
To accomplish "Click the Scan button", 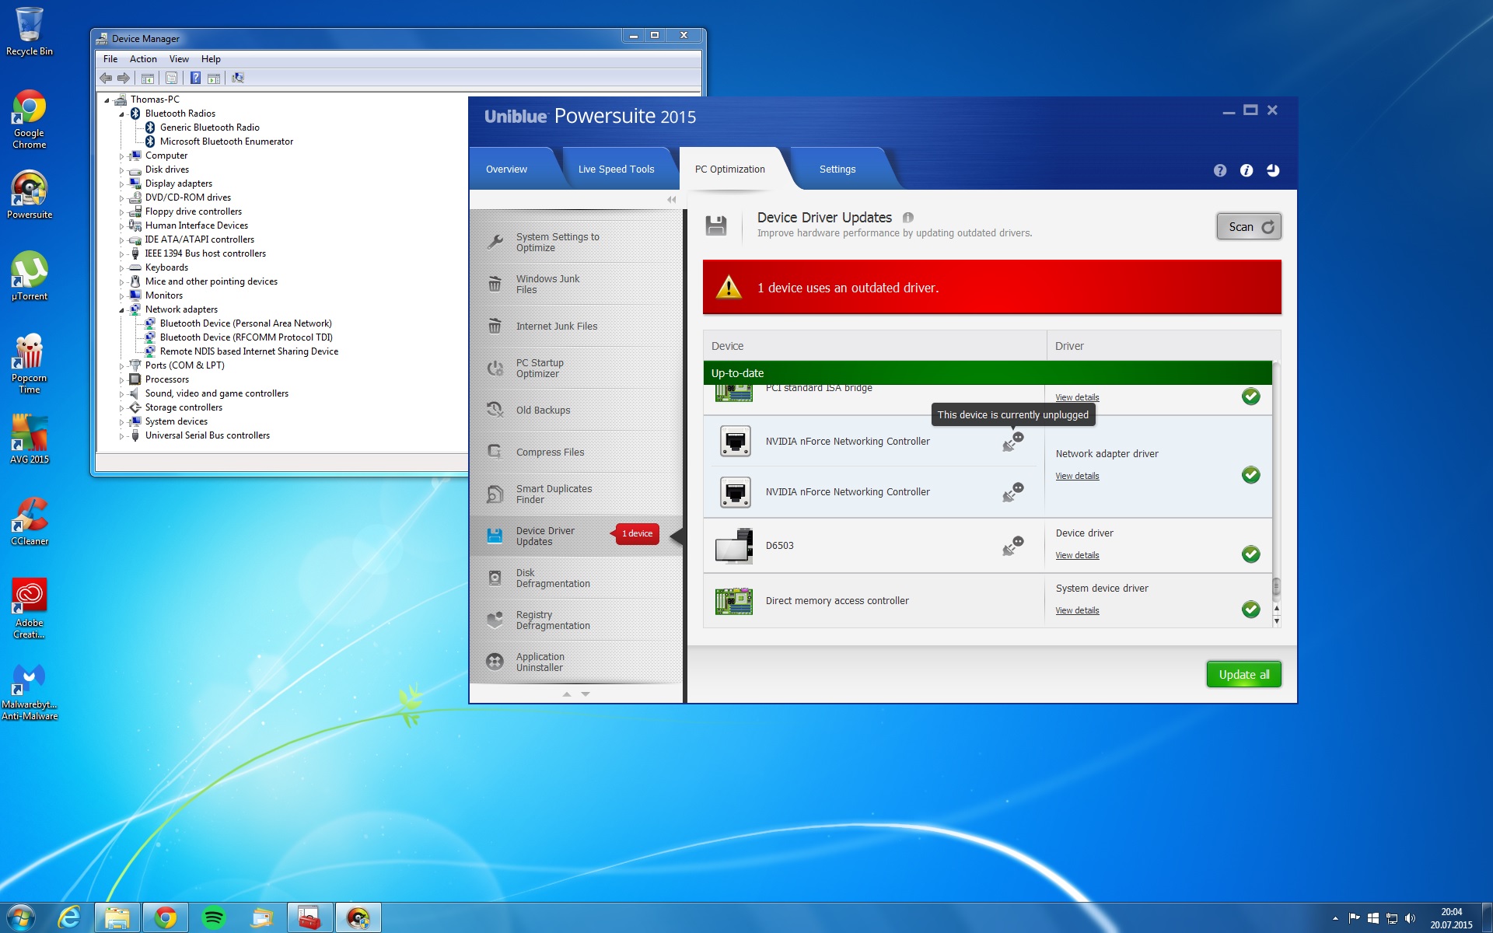I will tap(1249, 227).
